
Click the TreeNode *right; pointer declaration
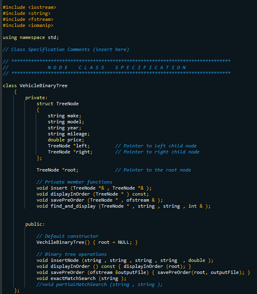(70, 152)
